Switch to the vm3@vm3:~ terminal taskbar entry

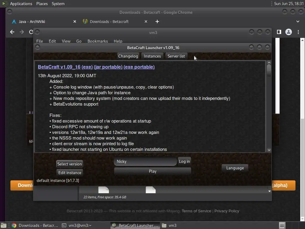point(77,225)
